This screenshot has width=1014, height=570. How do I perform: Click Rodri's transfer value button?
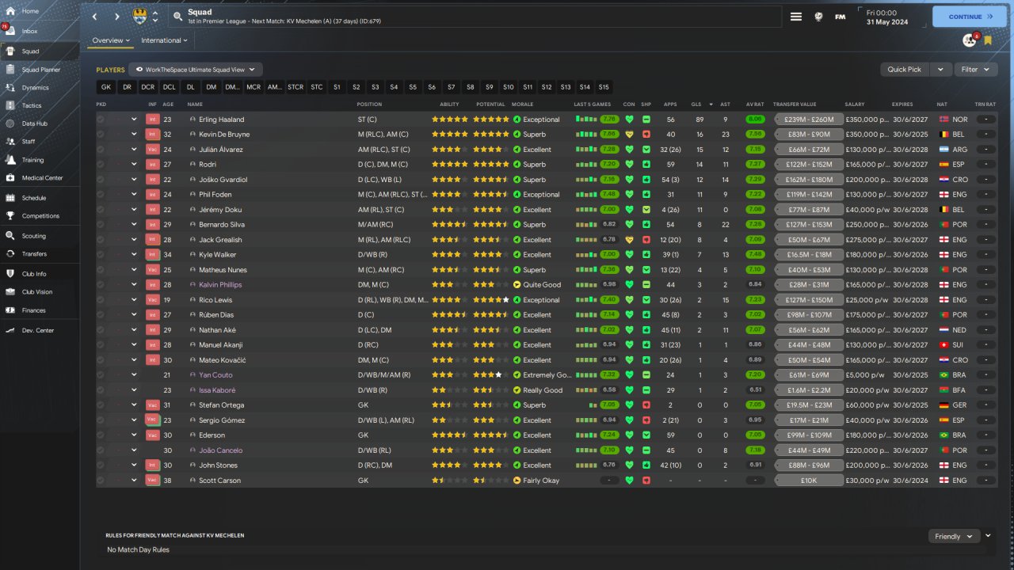(807, 165)
